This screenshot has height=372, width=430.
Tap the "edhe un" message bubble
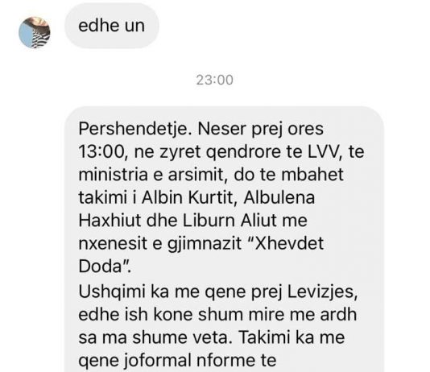(x=112, y=26)
